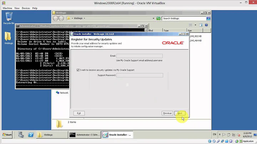Image resolution: width=257 pixels, height=144 pixels.
Task: Click VirtualBox app icon in title bar
Action: pos(4,3)
